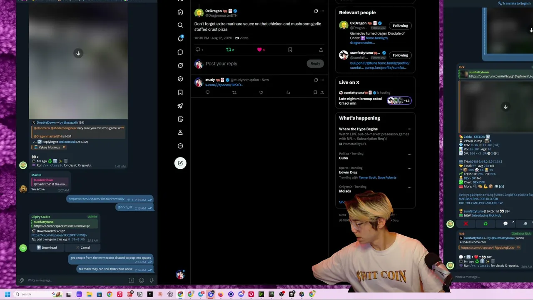Open more options for Edwin Díaz trend
This screenshot has height=300, width=533.
pyautogui.click(x=409, y=168)
